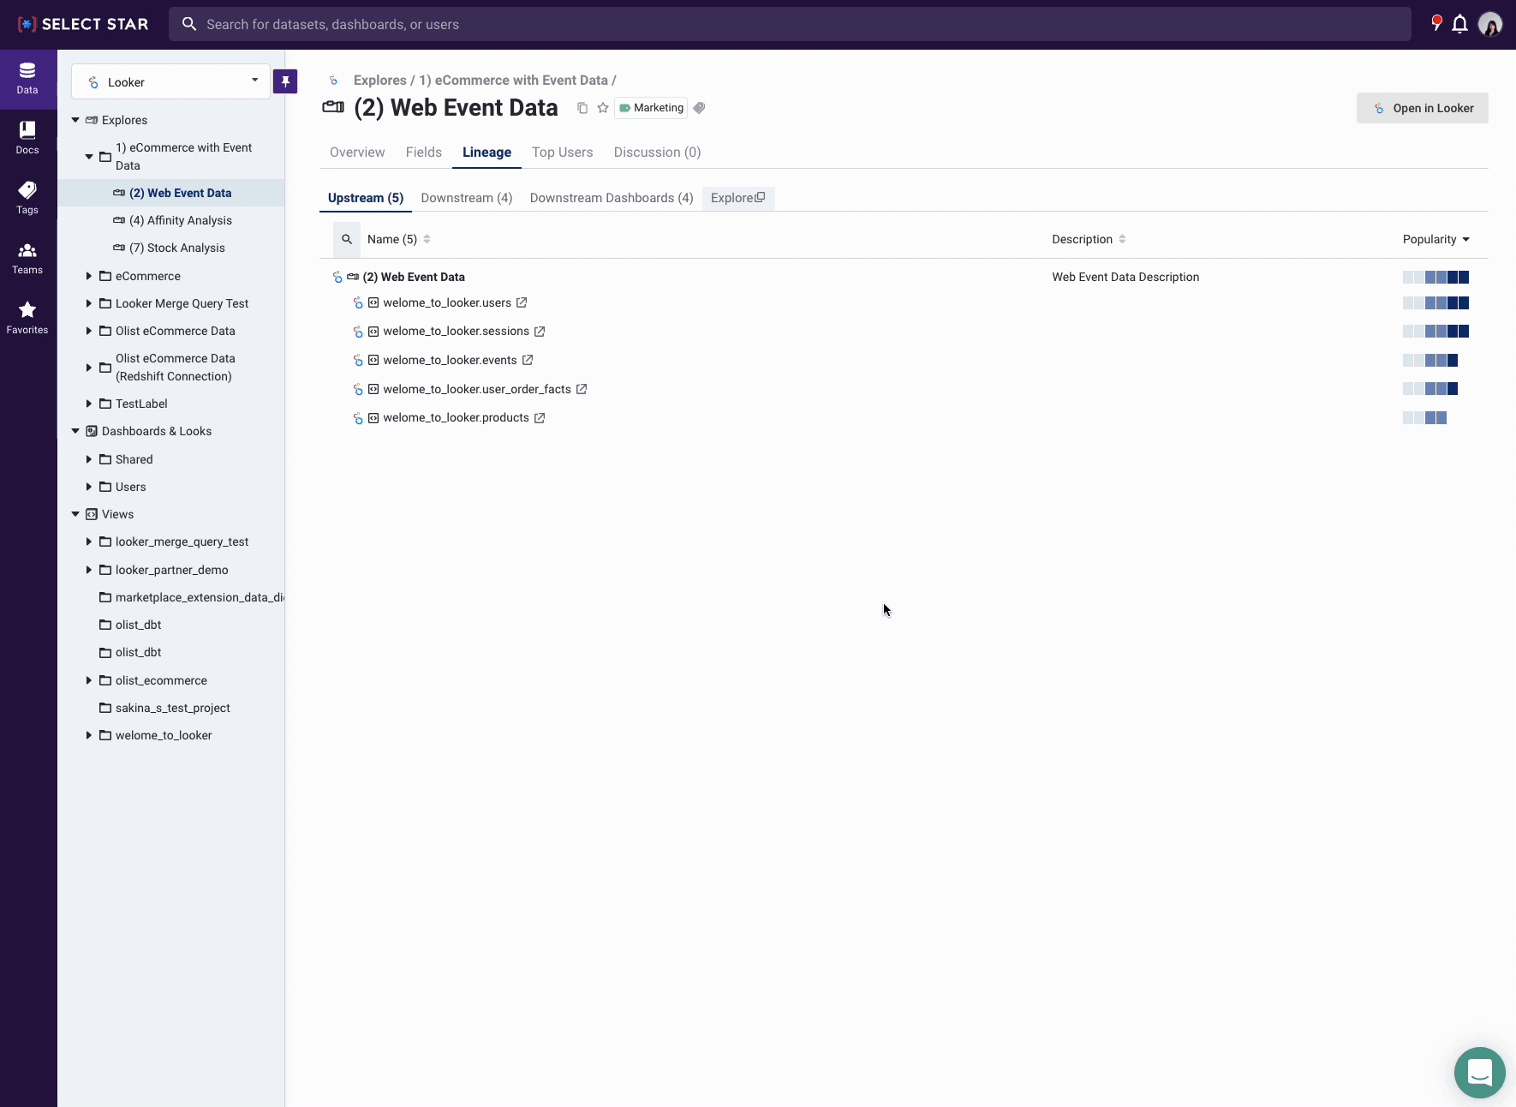Click the search datasets input field
This screenshot has height=1107, width=1516.
pos(788,24)
